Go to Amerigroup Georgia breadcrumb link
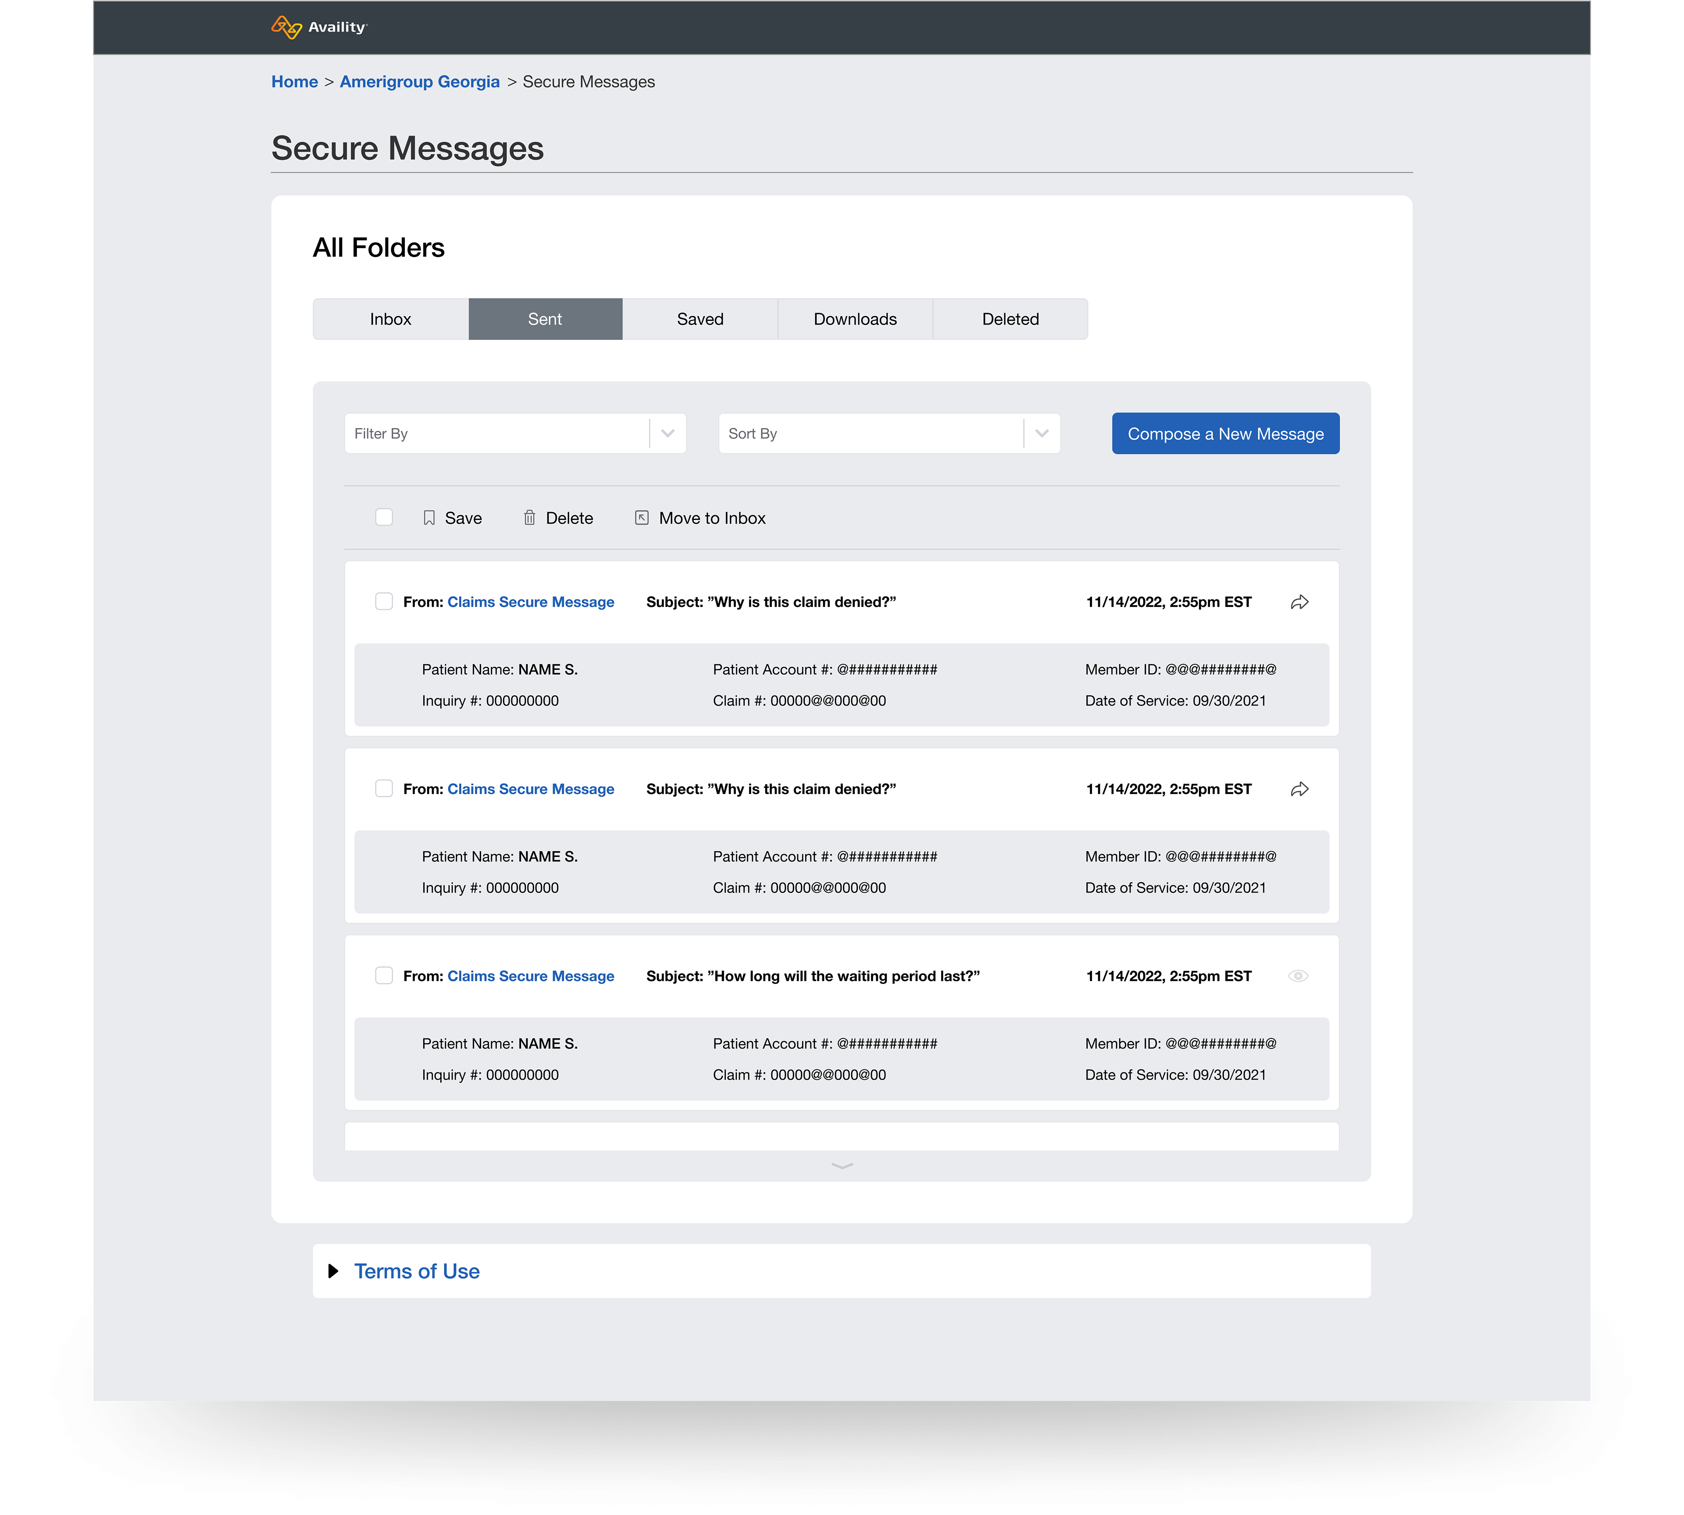The image size is (1684, 1515). click(x=420, y=82)
